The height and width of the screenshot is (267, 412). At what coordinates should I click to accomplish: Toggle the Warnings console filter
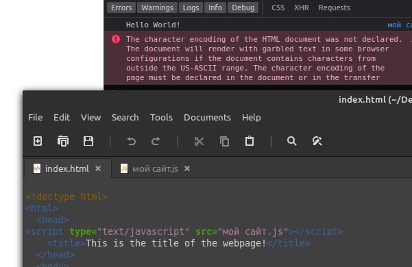click(x=158, y=8)
